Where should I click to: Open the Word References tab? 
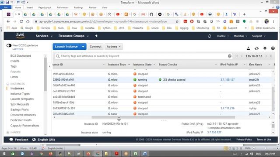click(63, 7)
